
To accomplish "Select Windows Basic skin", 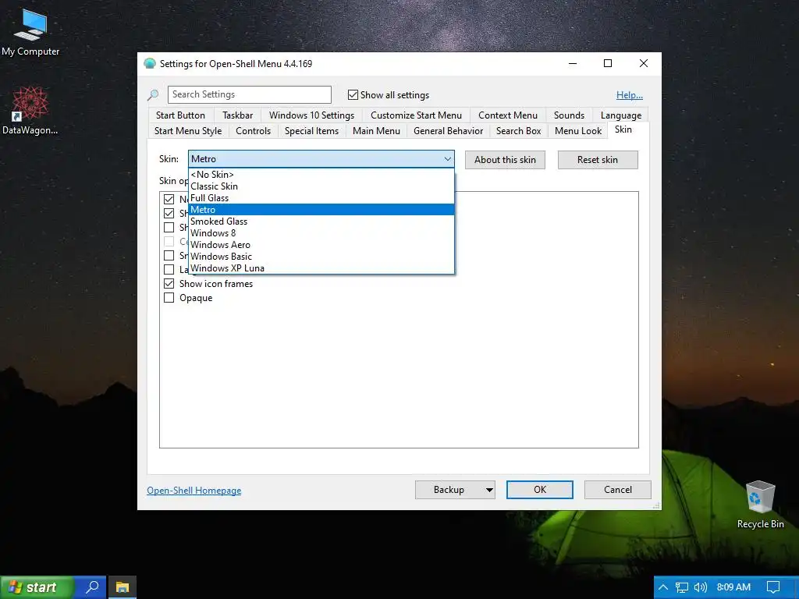I will coord(321,257).
